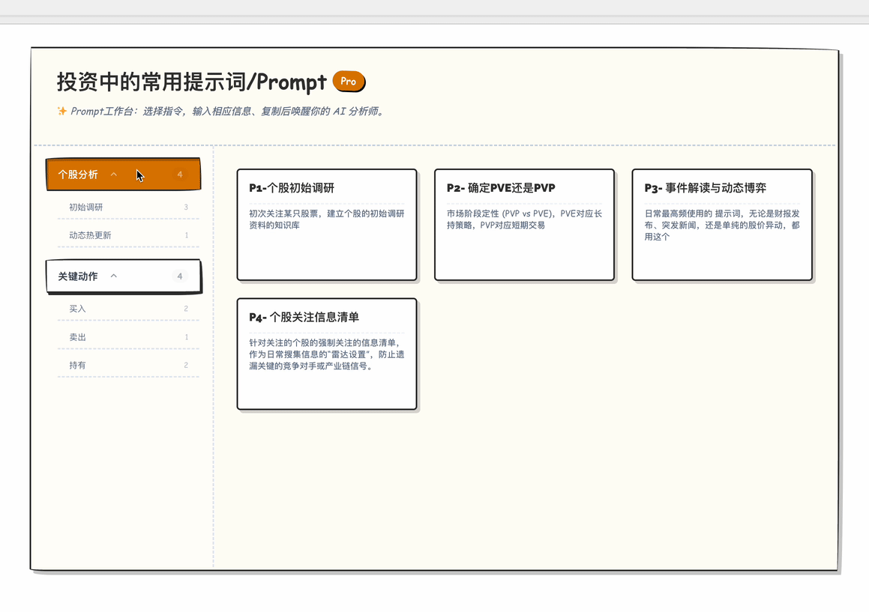Open the 初始调研 subcategory

pos(86,207)
